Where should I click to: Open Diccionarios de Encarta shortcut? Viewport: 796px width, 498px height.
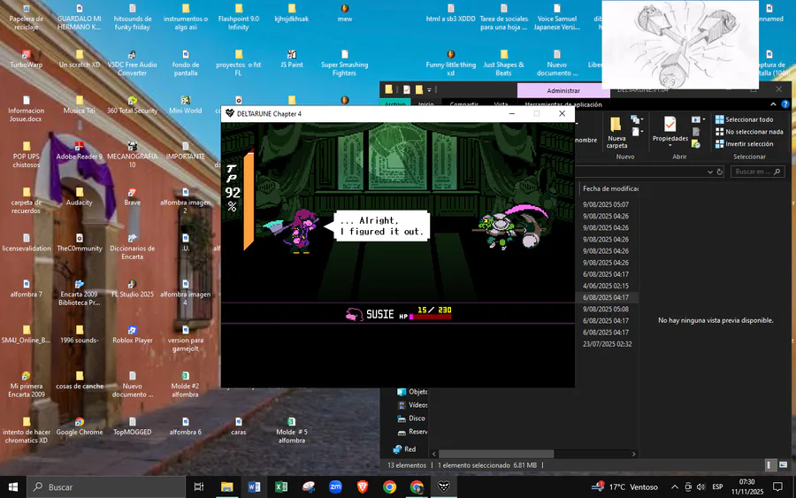[132, 247]
